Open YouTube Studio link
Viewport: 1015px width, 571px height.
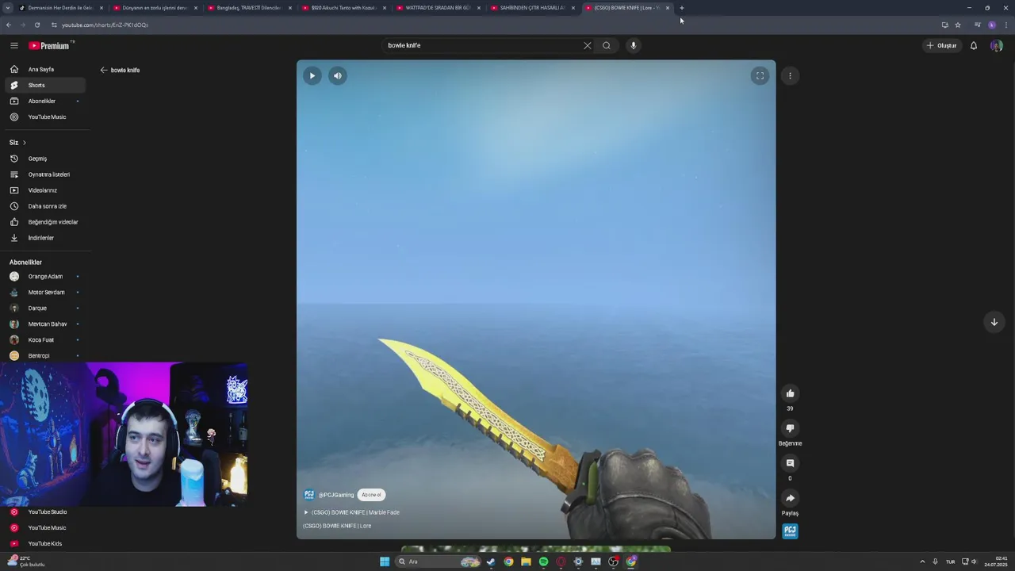point(45,512)
